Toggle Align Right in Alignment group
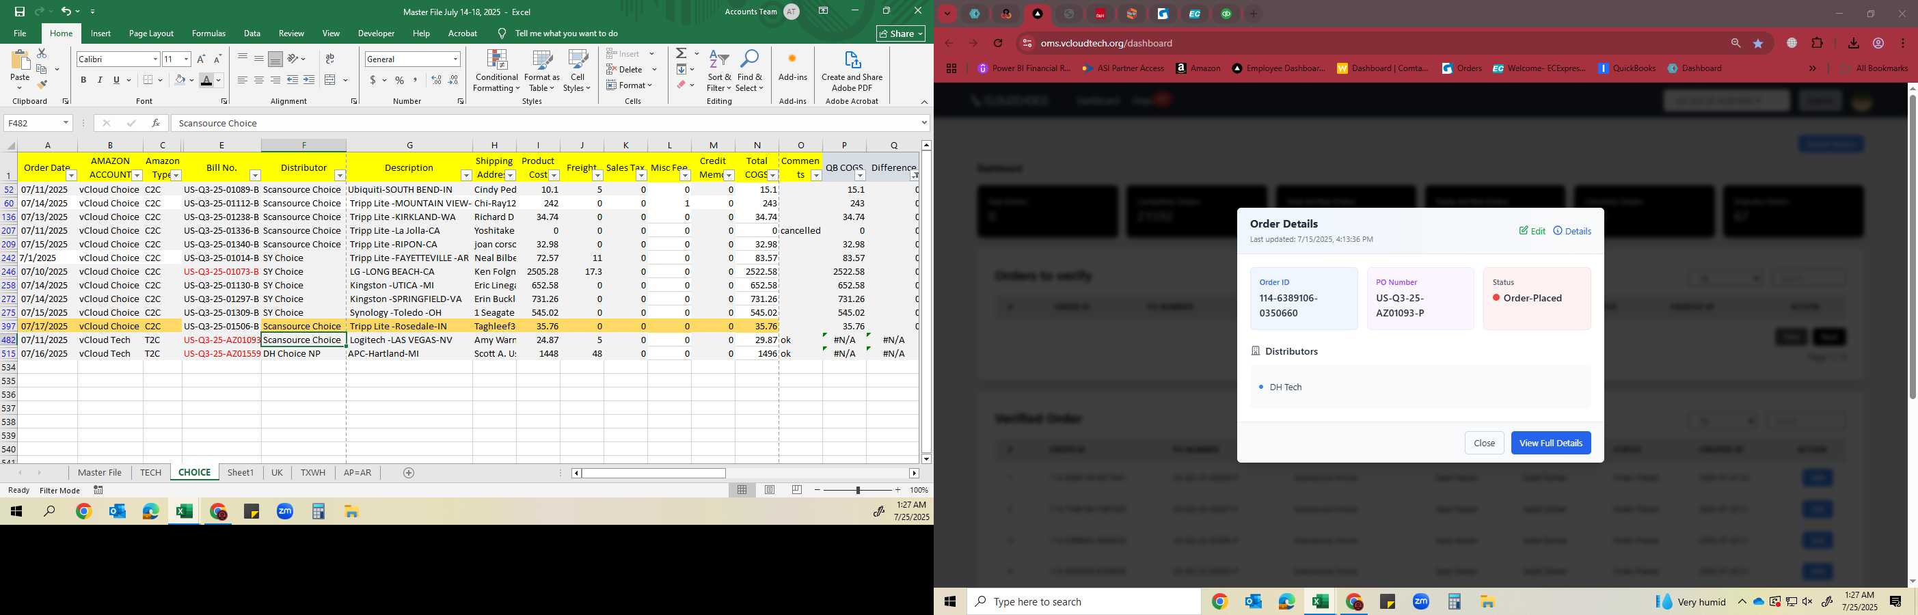Image resolution: width=1918 pixels, height=615 pixels. point(275,80)
